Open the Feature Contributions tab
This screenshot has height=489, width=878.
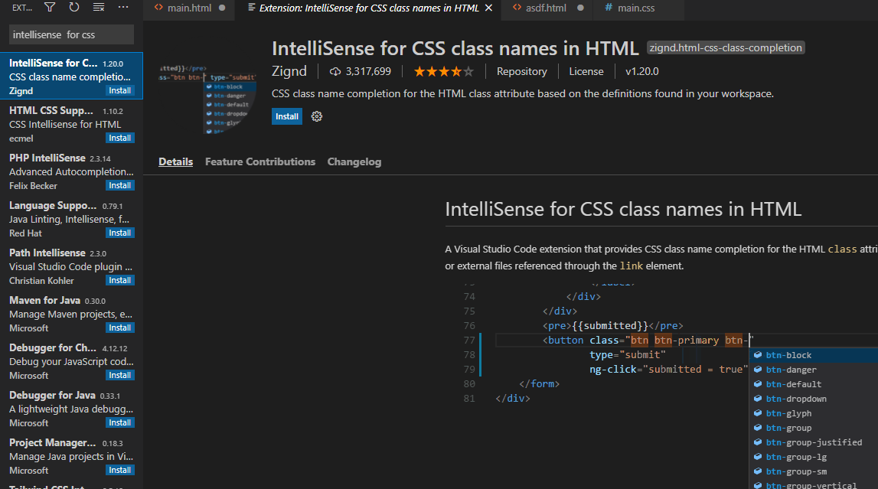[260, 161]
